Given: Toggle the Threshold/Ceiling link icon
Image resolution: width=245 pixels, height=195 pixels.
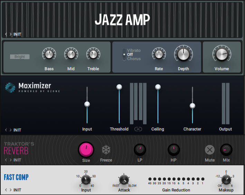Looking at the screenshot, I should click(138, 129).
